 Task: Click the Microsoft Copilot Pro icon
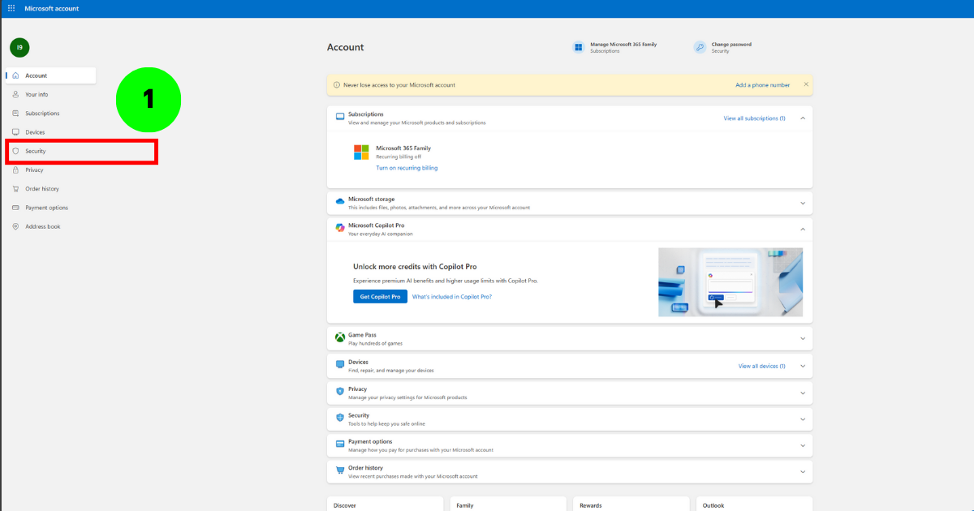[x=340, y=228]
